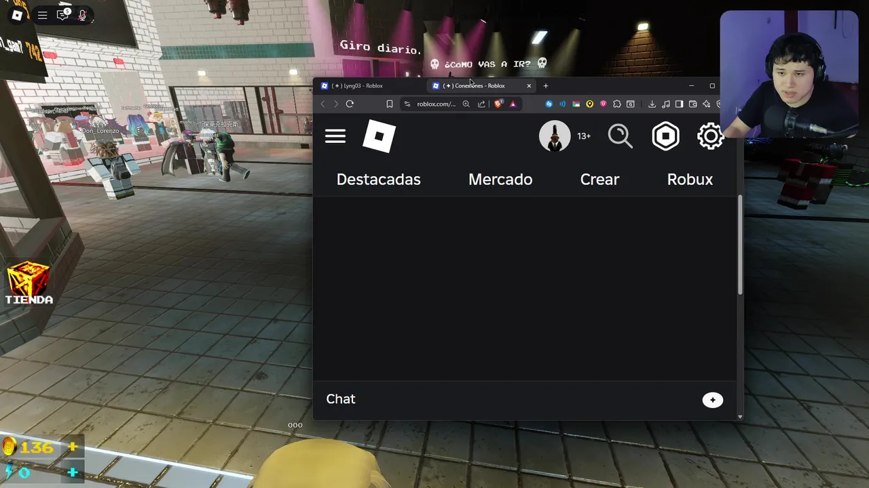Open the Leo AI sparkle icon

(x=706, y=104)
